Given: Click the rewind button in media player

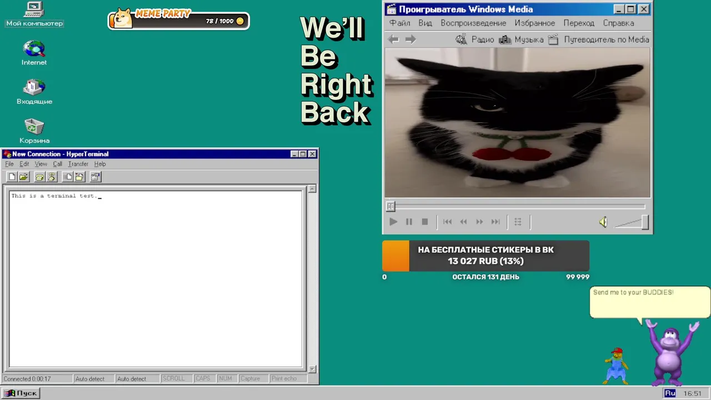Looking at the screenshot, I should [463, 222].
